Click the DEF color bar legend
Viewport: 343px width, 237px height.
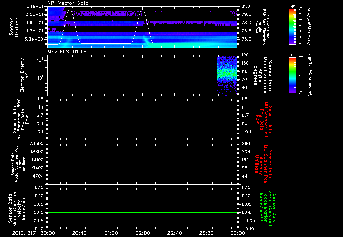(x=293, y=75)
